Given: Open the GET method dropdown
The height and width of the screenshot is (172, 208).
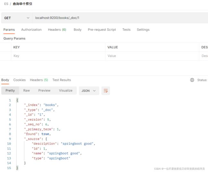Looking at the screenshot, I should tap(17, 18).
